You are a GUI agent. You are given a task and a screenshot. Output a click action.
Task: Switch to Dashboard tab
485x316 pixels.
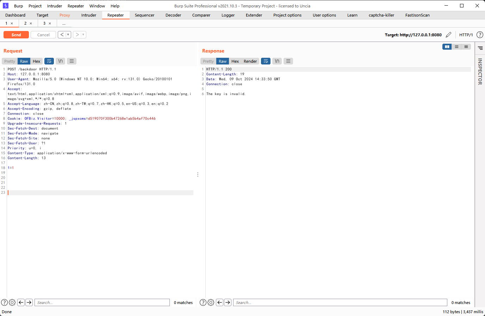tap(15, 15)
